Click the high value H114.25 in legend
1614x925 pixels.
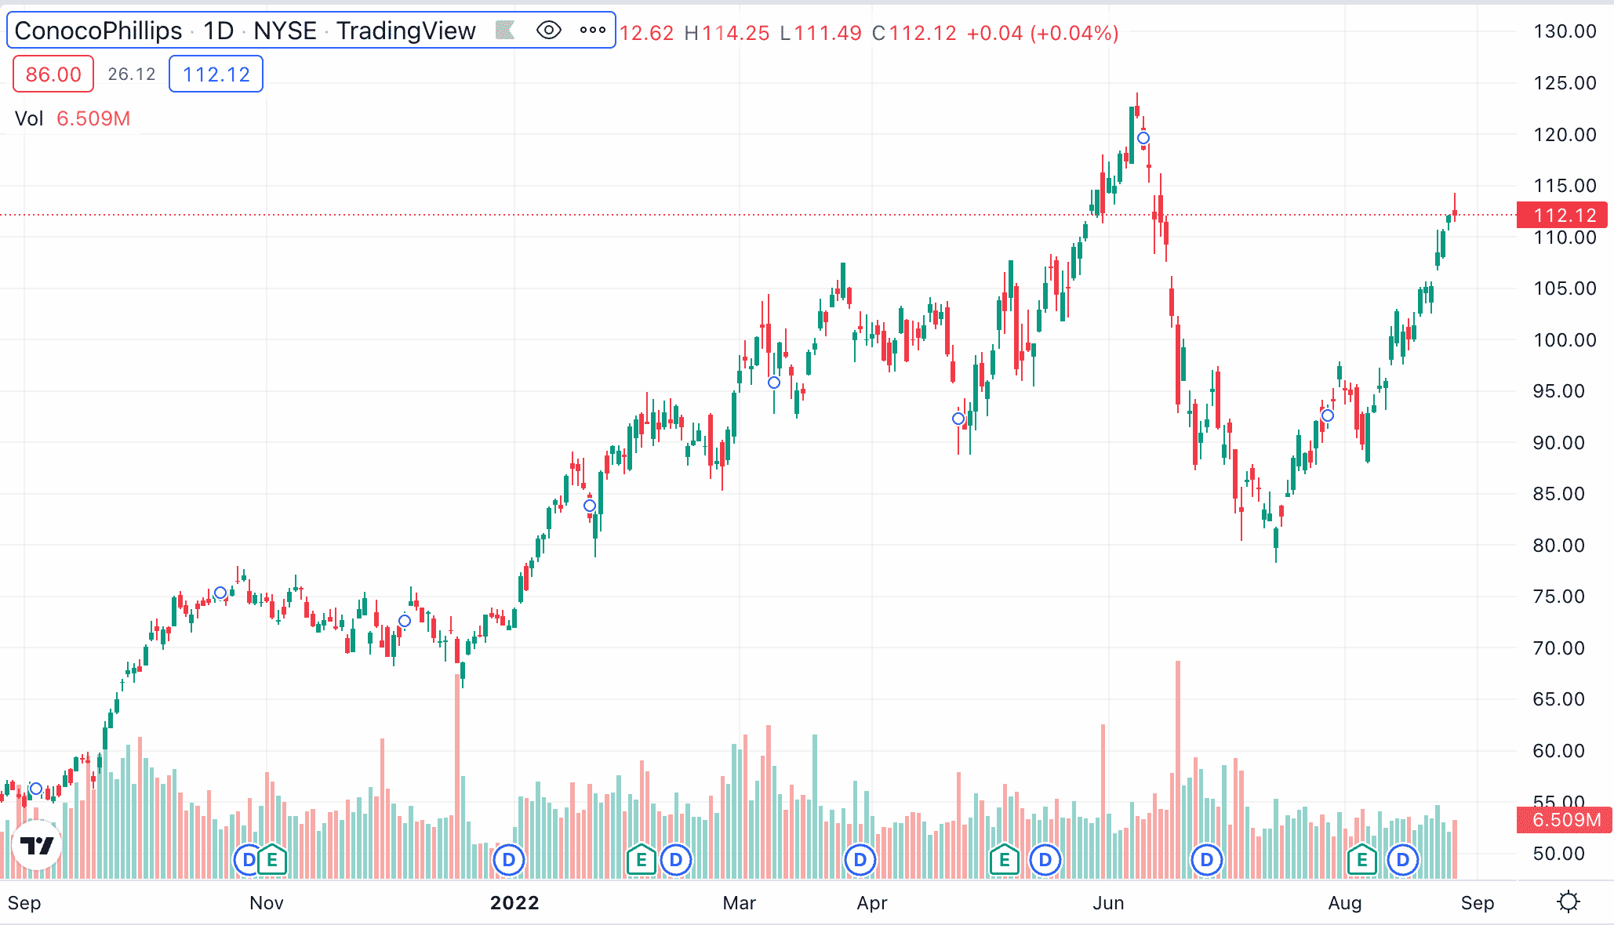[x=726, y=33]
